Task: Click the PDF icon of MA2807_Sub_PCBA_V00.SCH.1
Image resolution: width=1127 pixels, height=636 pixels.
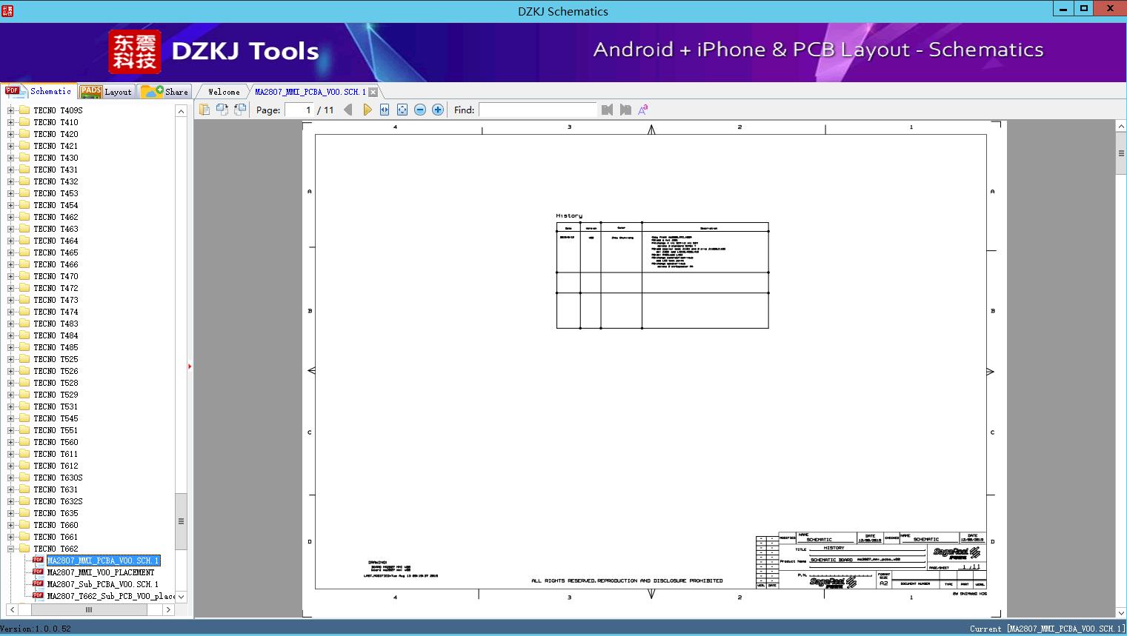Action: click(x=39, y=584)
